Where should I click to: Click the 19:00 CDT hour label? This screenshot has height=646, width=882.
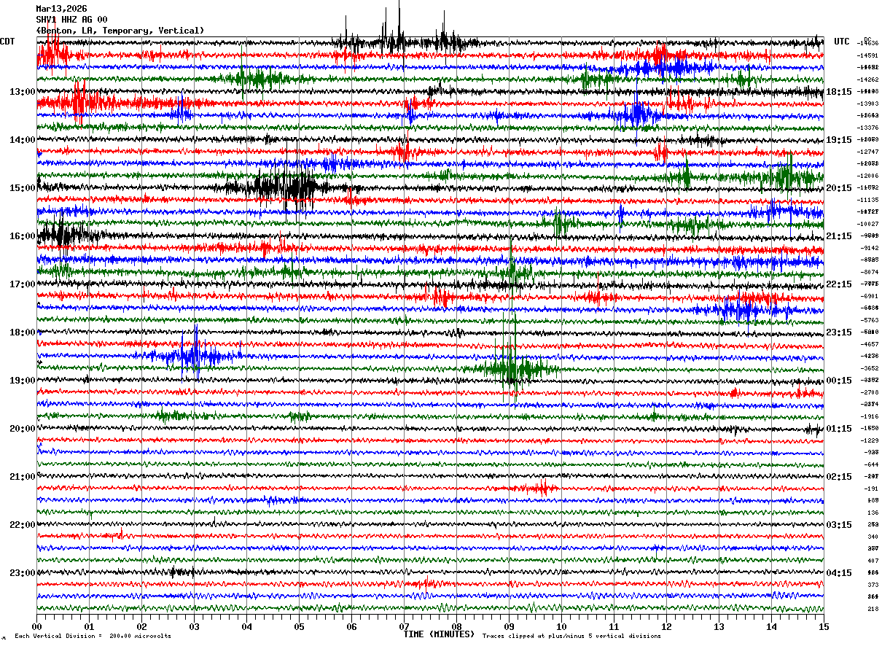tap(23, 381)
